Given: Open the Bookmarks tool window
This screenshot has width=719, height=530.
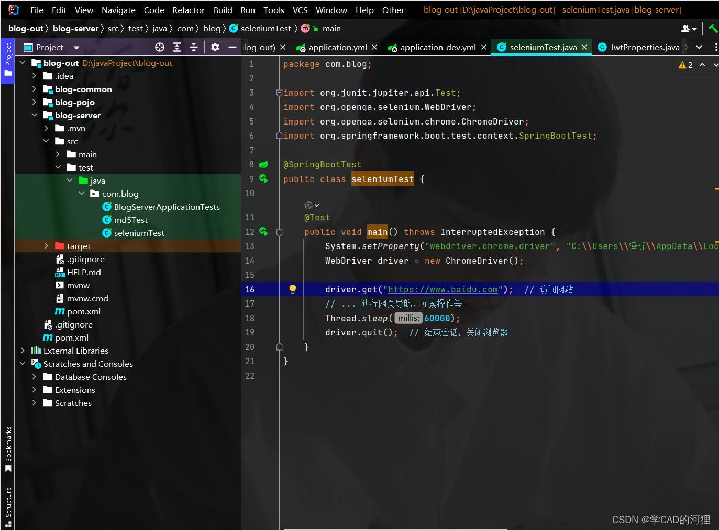Looking at the screenshot, I should point(7,450).
